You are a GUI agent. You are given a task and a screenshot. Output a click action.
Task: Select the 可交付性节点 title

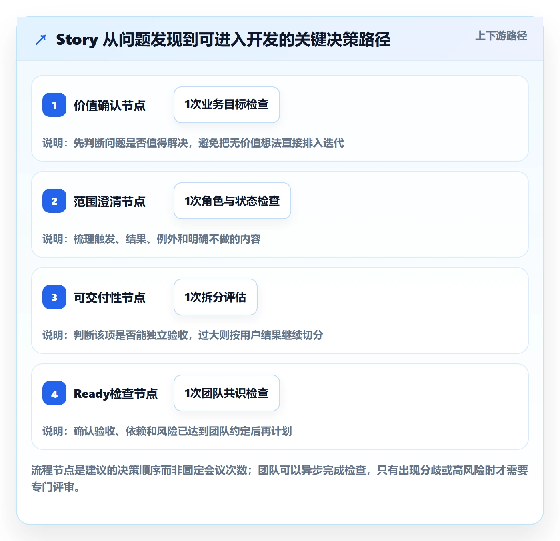pos(110,297)
